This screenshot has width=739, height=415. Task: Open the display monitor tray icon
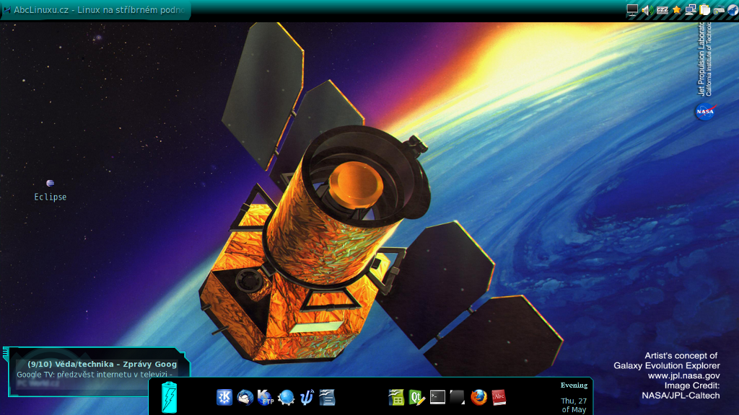tap(632, 10)
